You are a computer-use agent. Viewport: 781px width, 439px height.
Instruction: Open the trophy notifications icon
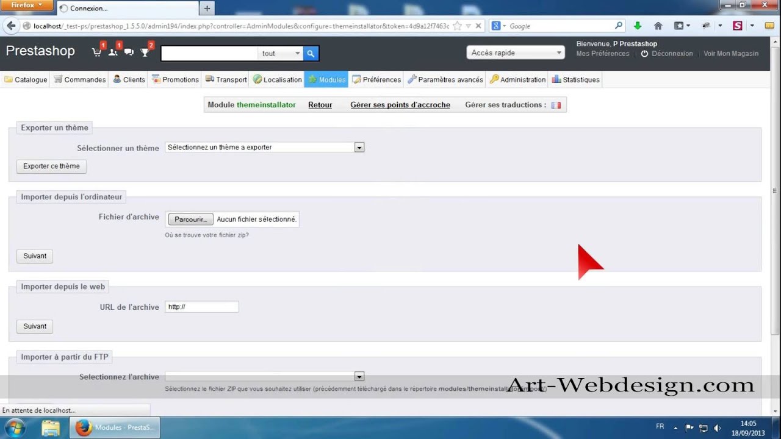[x=145, y=52]
